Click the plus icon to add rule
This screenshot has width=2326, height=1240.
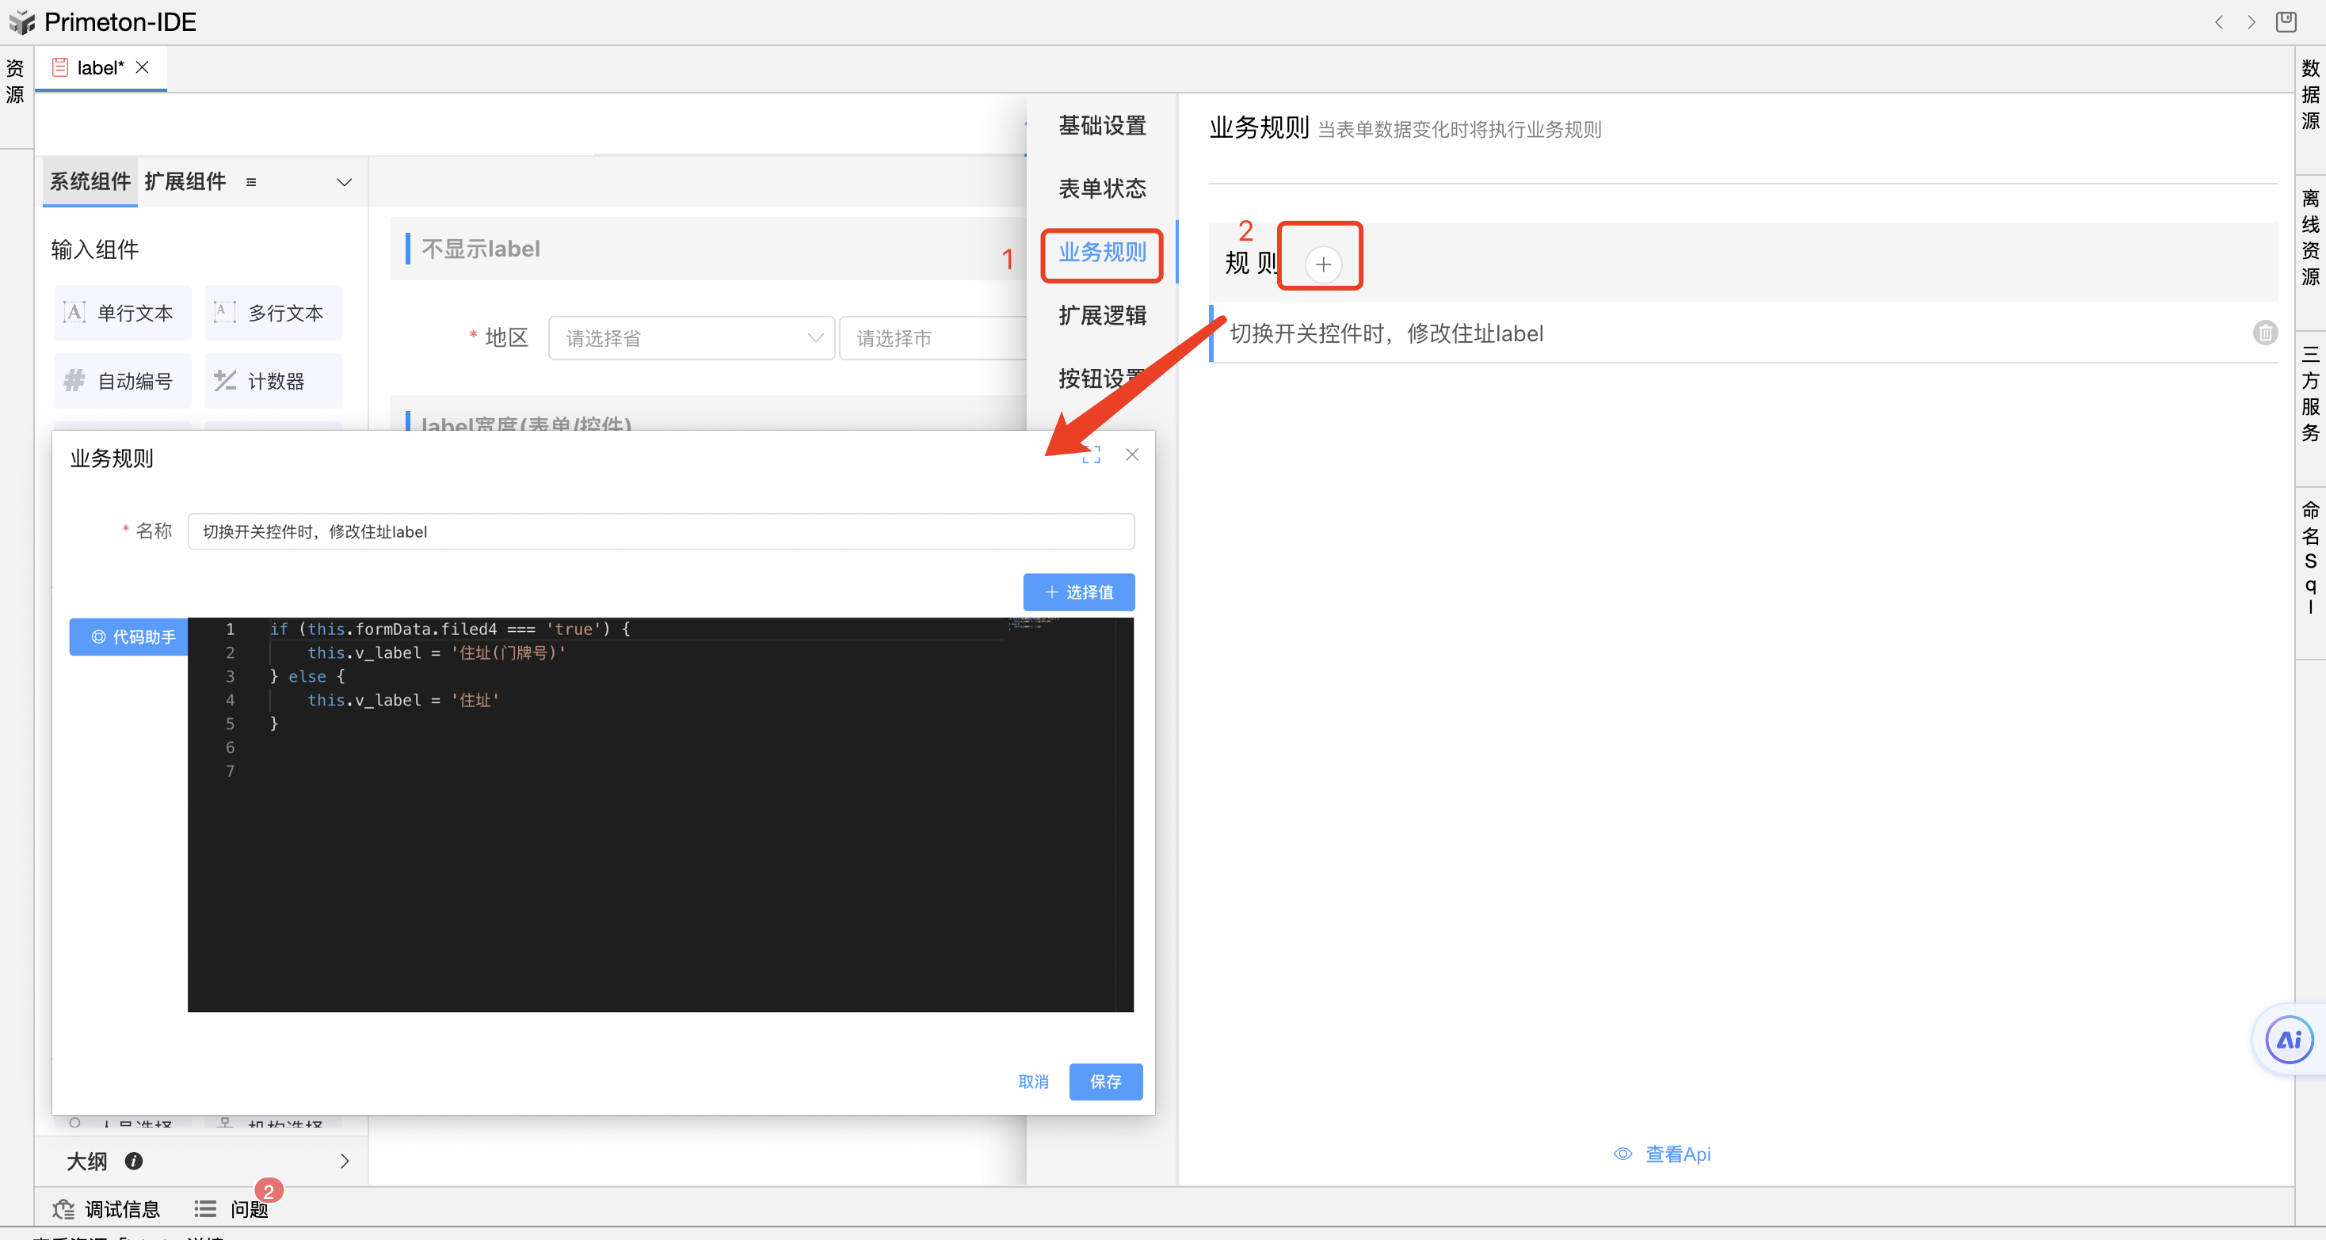point(1323,264)
